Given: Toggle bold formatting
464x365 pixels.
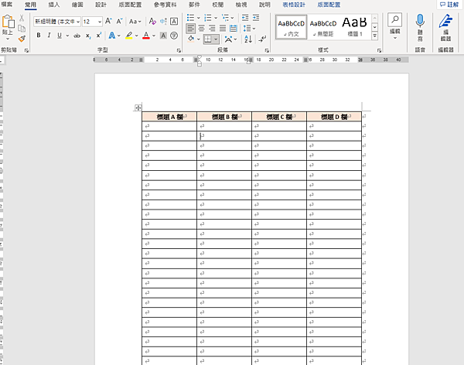Looking at the screenshot, I should (x=39, y=36).
